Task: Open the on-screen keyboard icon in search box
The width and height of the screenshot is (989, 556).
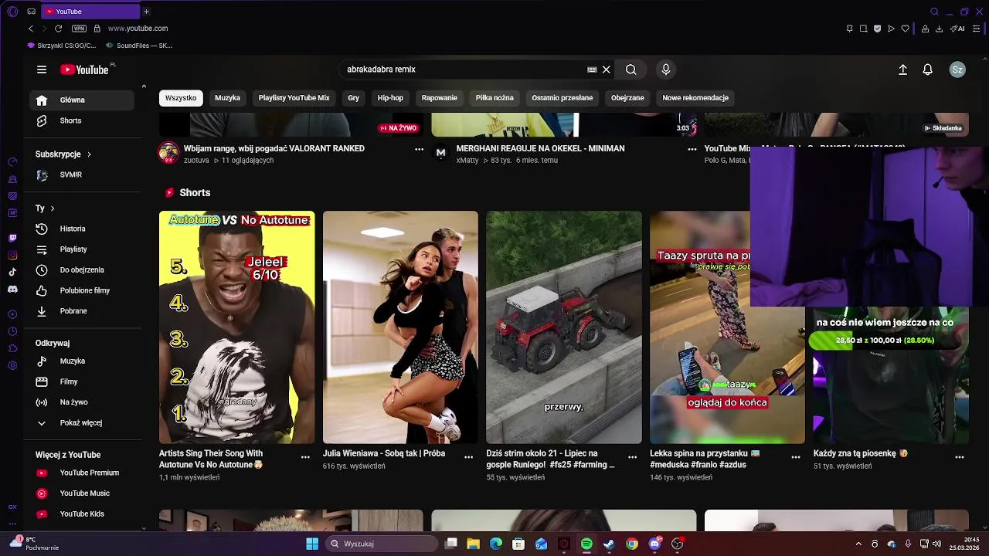Action: (x=592, y=69)
